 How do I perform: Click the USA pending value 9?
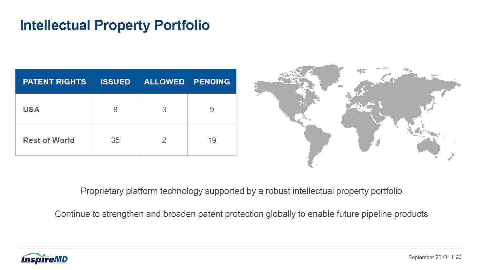tap(212, 110)
